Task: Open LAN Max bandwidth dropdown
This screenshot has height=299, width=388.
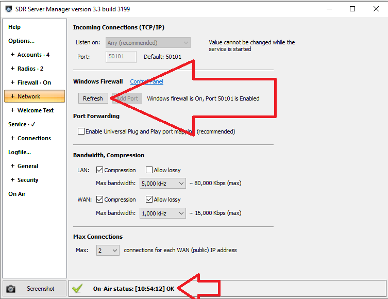Action: coord(162,183)
